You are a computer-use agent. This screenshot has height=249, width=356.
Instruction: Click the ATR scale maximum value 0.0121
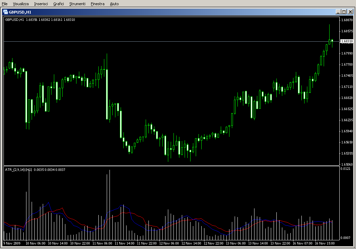pos(345,168)
